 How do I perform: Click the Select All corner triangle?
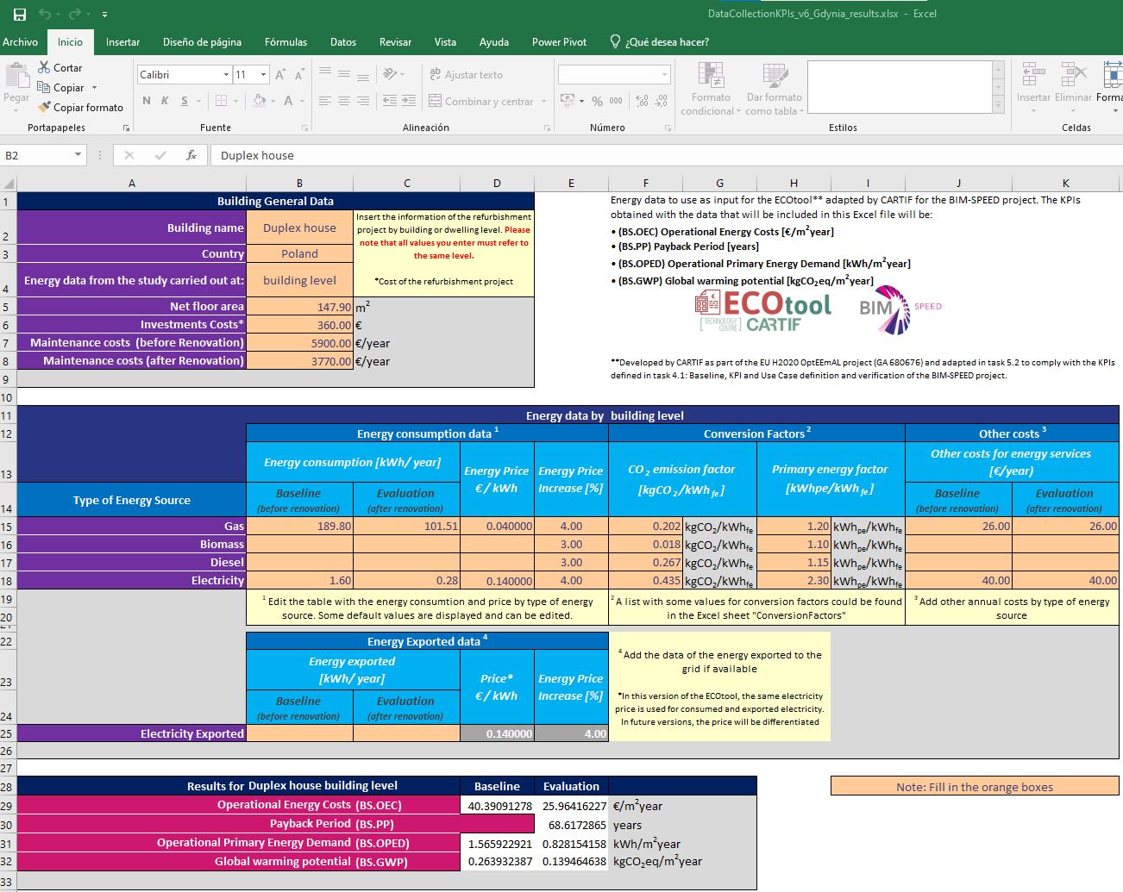[9, 184]
